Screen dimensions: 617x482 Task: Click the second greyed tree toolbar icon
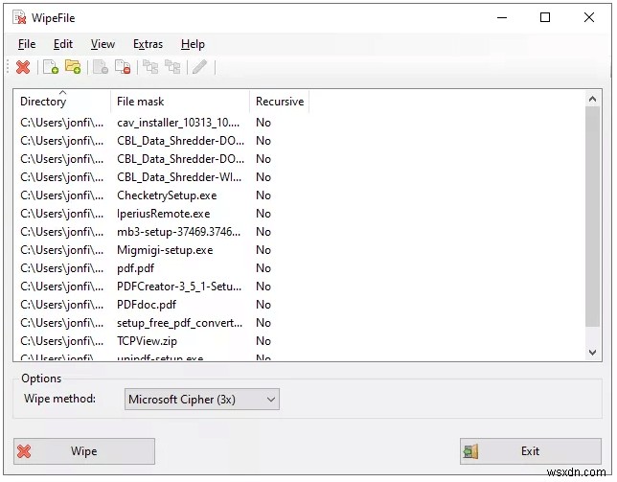tap(172, 67)
